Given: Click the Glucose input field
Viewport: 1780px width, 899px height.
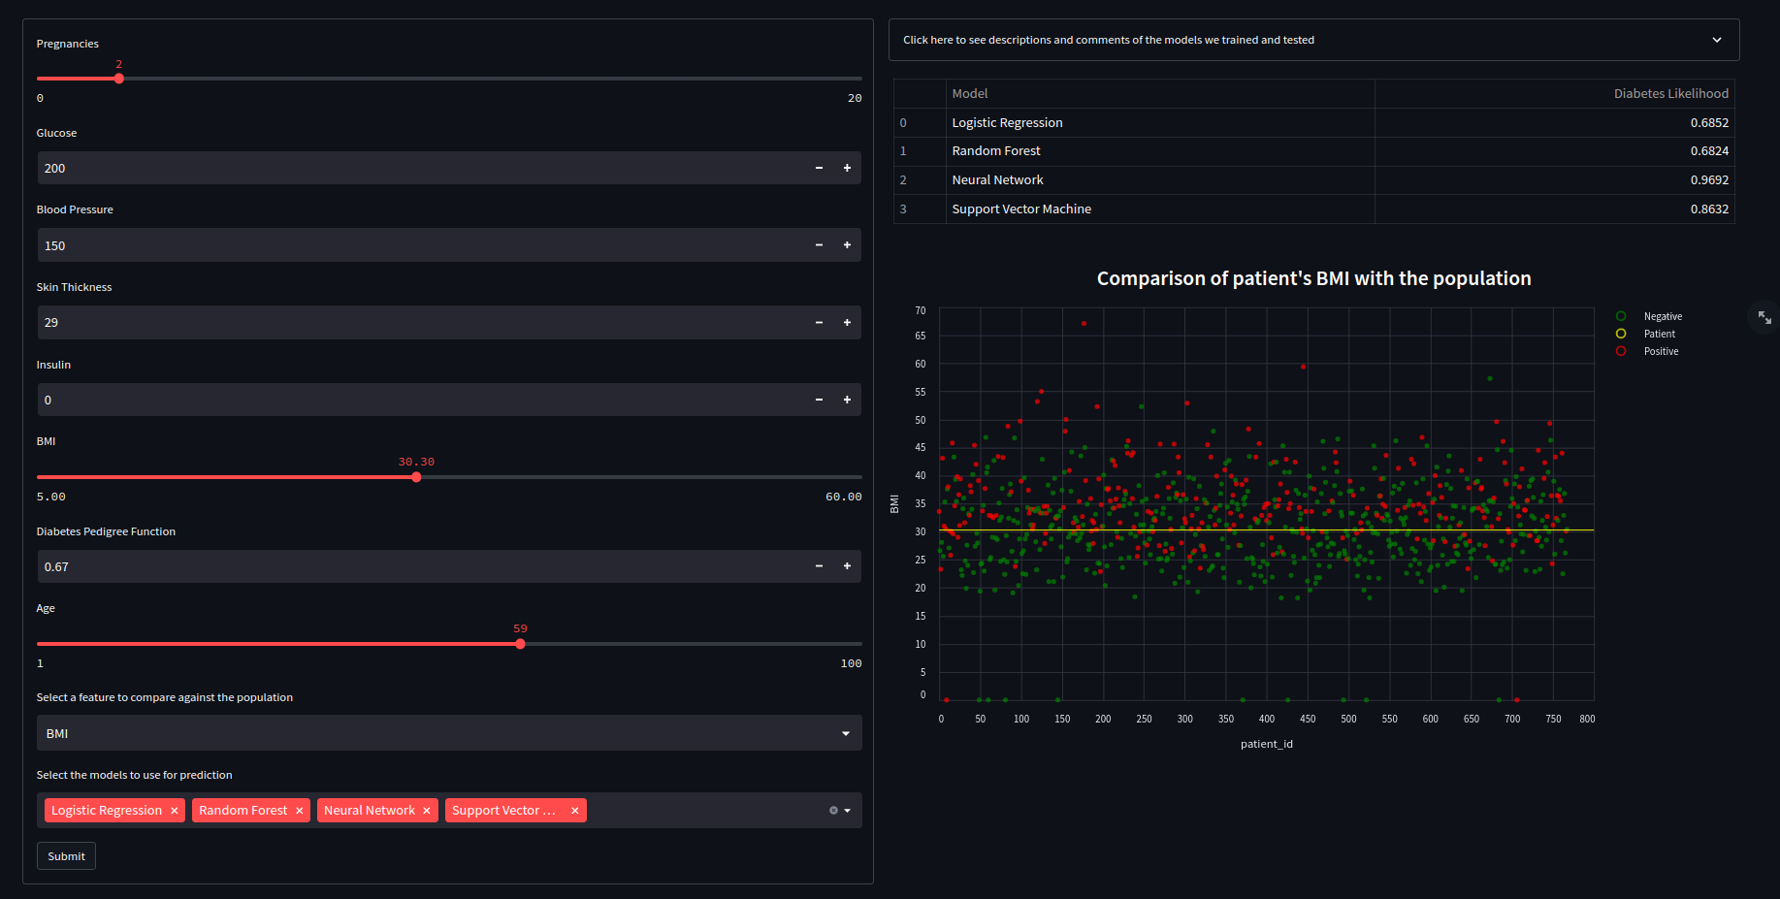Looking at the screenshot, I should click(417, 168).
